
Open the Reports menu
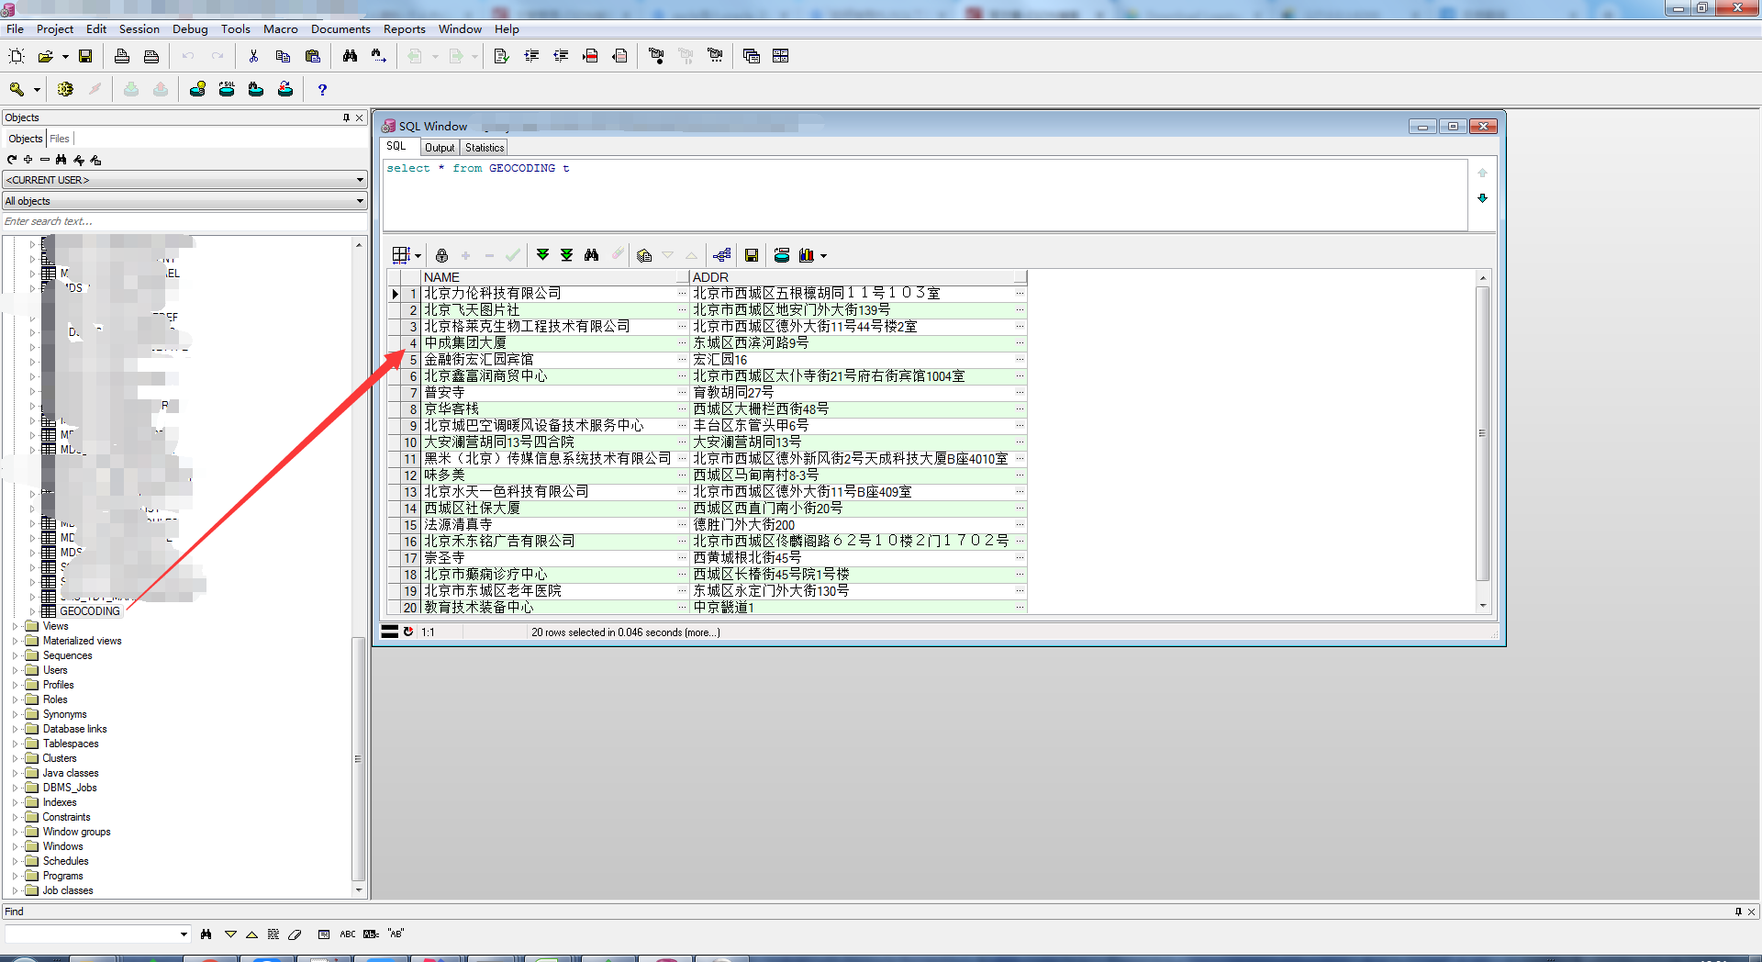click(x=404, y=28)
